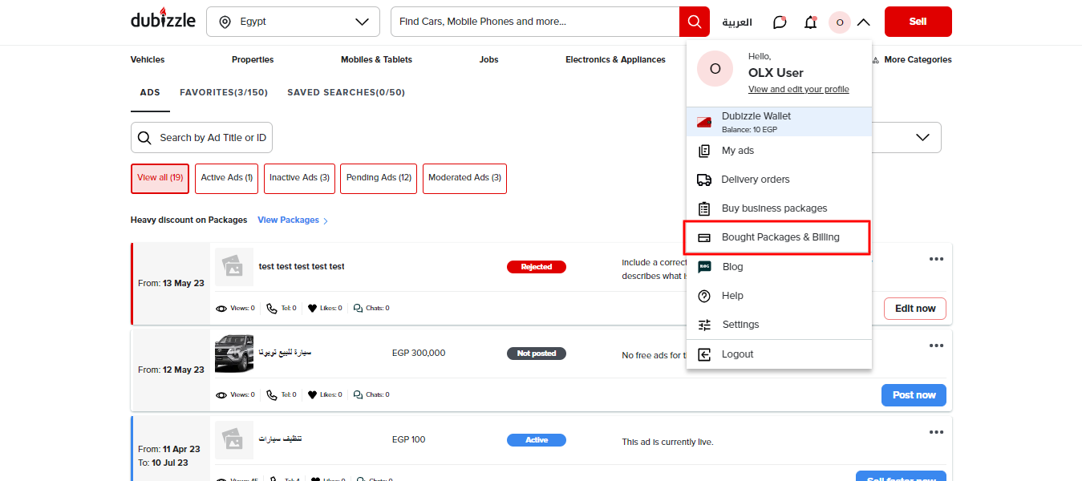Click the small profile avatar in the header
The height and width of the screenshot is (481, 1082).
click(840, 22)
